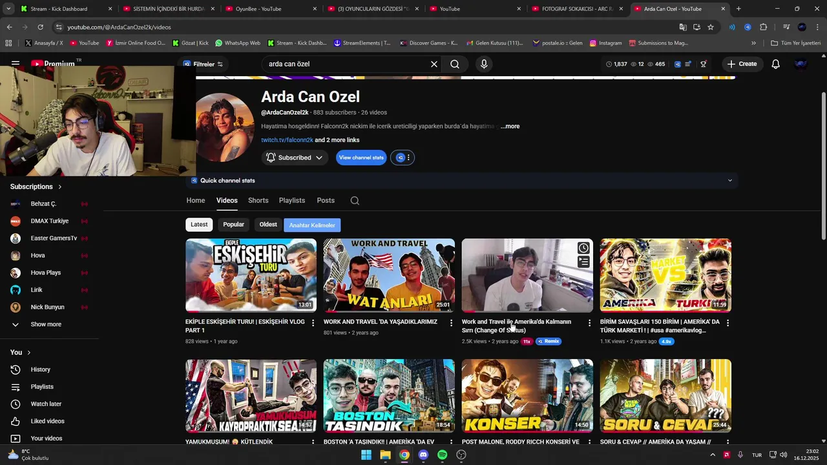
Task: Translate this page icon in address bar
Action: pos(683,27)
